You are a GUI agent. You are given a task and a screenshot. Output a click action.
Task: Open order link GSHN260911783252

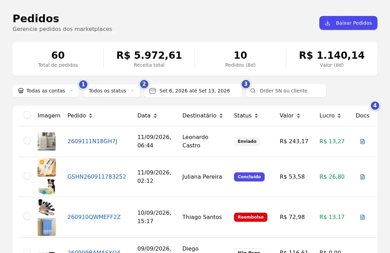click(x=97, y=177)
